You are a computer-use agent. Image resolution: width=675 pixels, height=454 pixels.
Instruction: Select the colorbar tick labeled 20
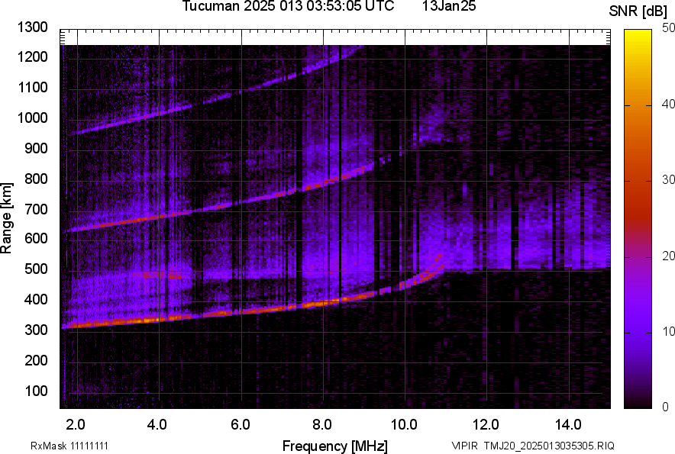coord(668,256)
